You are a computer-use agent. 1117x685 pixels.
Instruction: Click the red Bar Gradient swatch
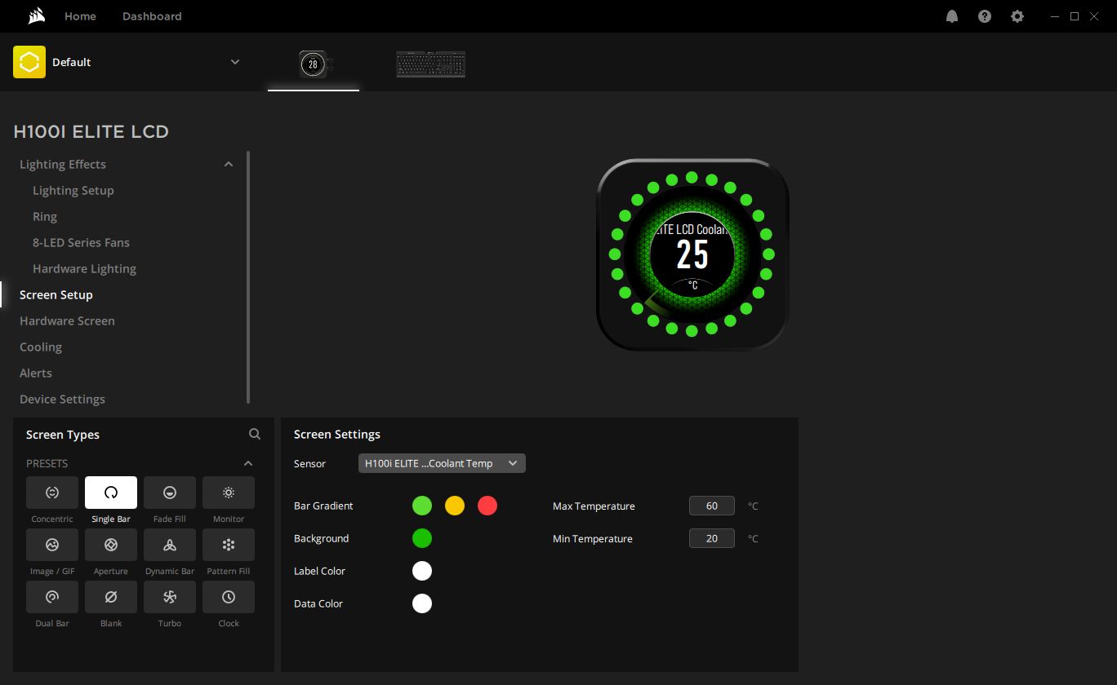[487, 506]
